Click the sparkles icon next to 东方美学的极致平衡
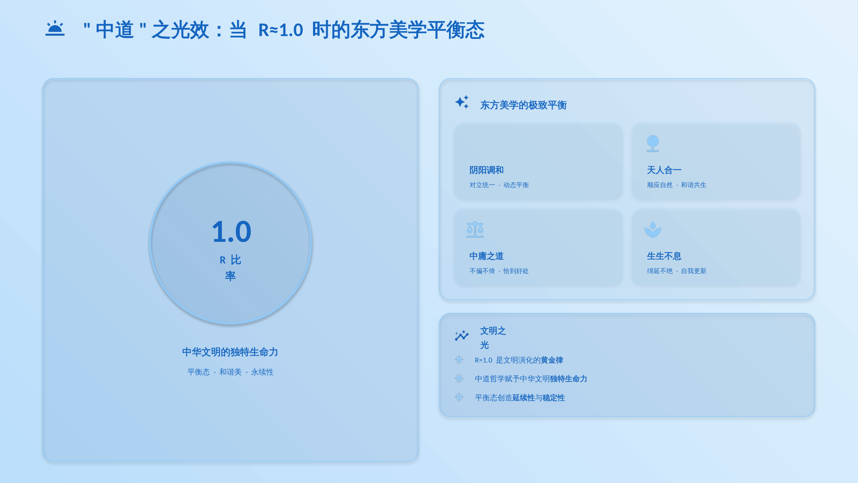858x483 pixels. pos(462,102)
